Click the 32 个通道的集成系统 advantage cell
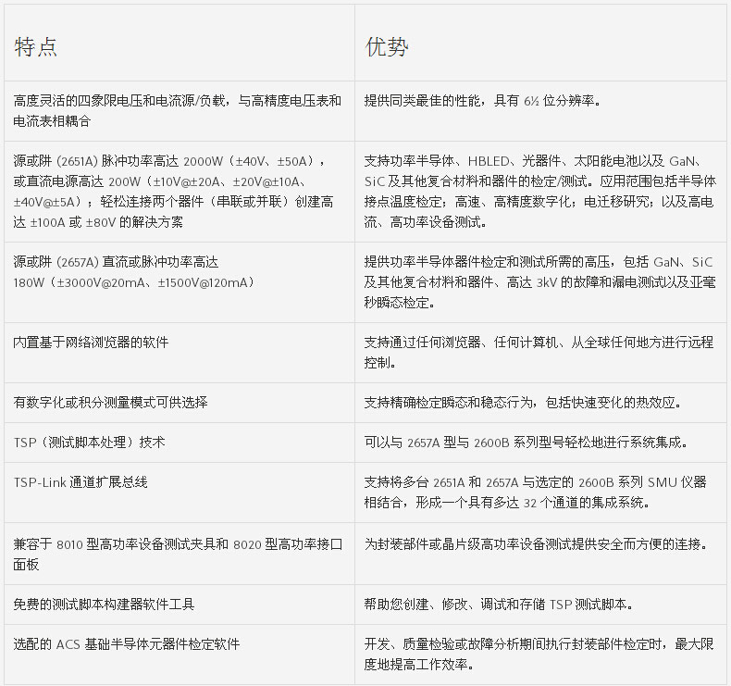The image size is (731, 686). tap(535, 493)
